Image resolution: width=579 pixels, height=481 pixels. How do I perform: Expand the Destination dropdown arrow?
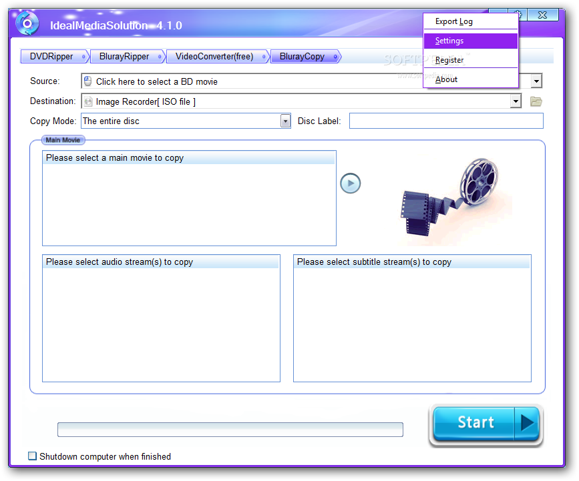[x=516, y=101]
